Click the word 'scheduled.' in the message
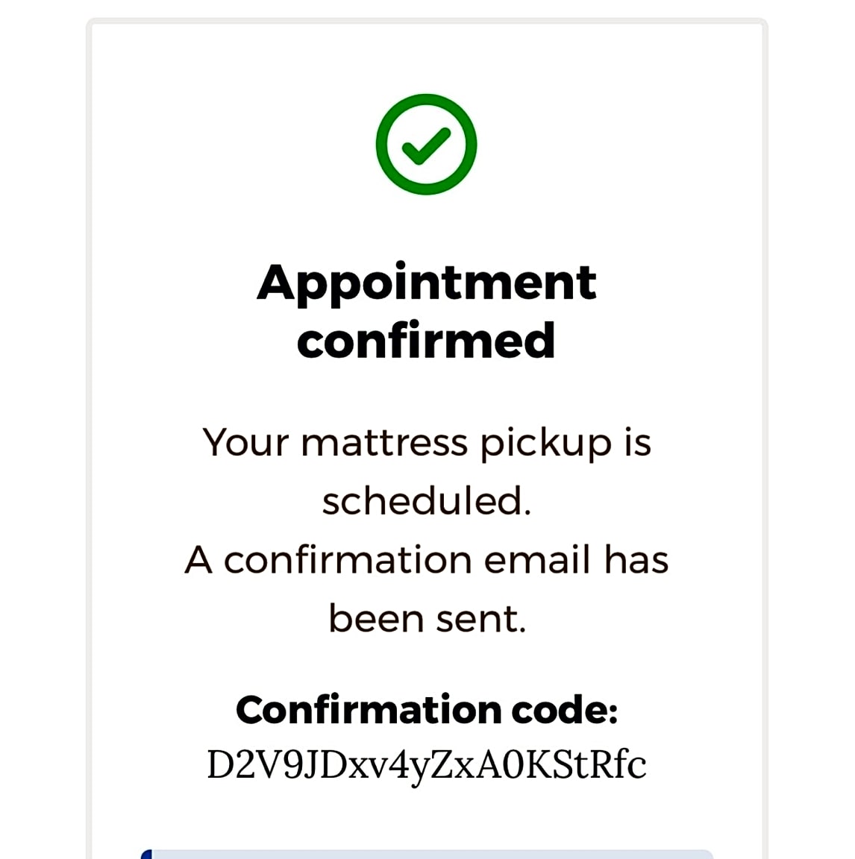This screenshot has height=859, width=855. pyautogui.click(x=427, y=501)
